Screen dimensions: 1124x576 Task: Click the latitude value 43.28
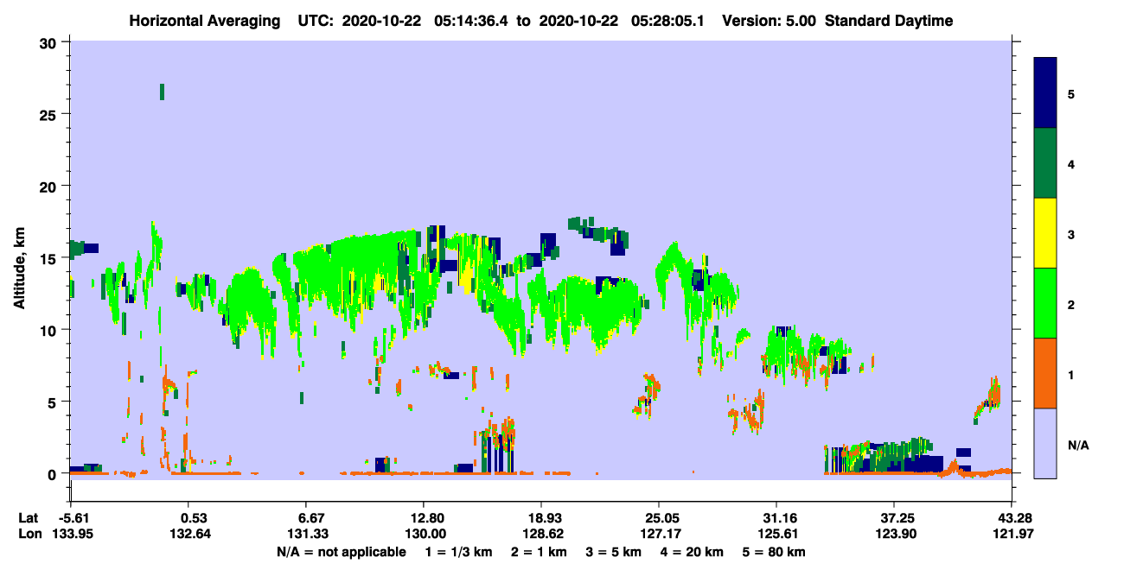point(1011,518)
